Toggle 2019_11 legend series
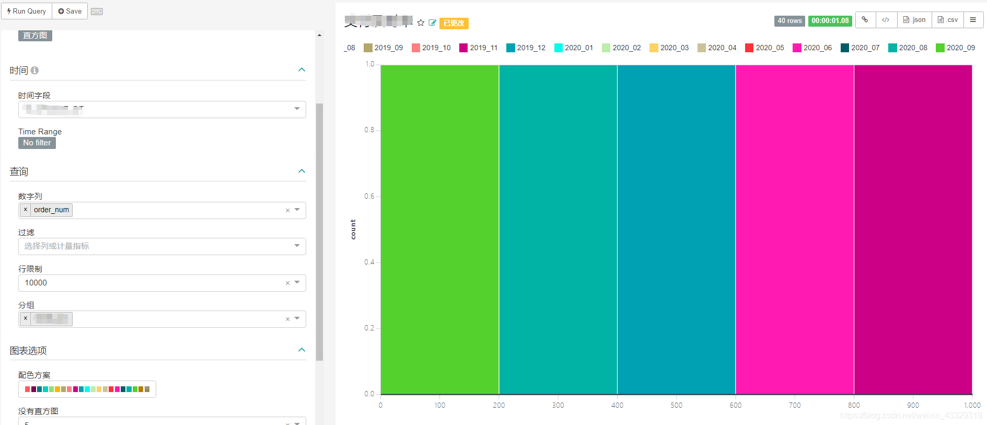987x425 pixels. [479, 48]
